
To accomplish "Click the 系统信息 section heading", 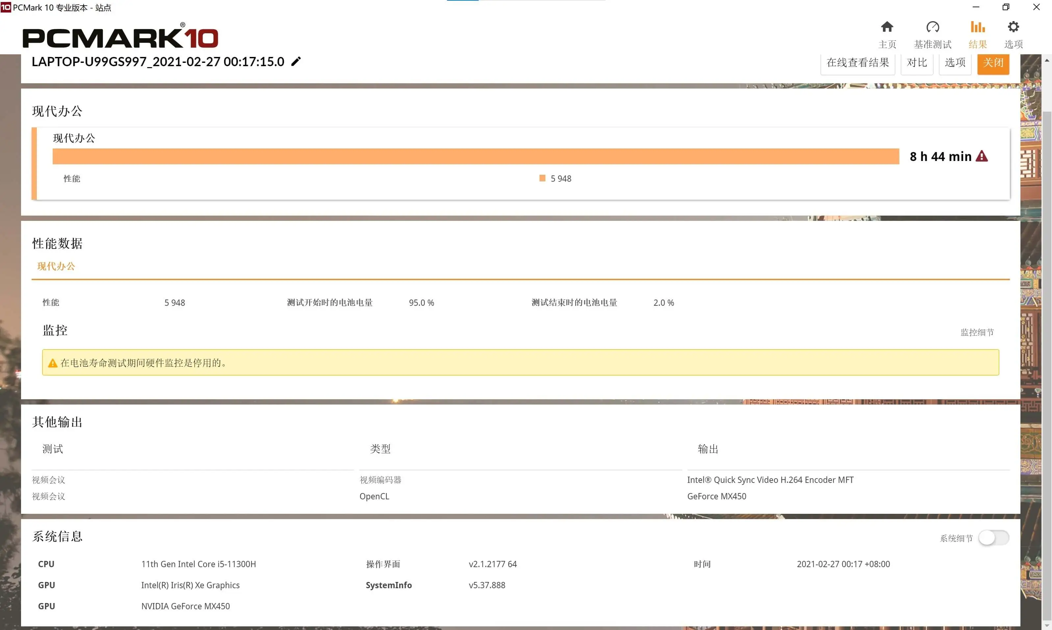I will [x=57, y=536].
